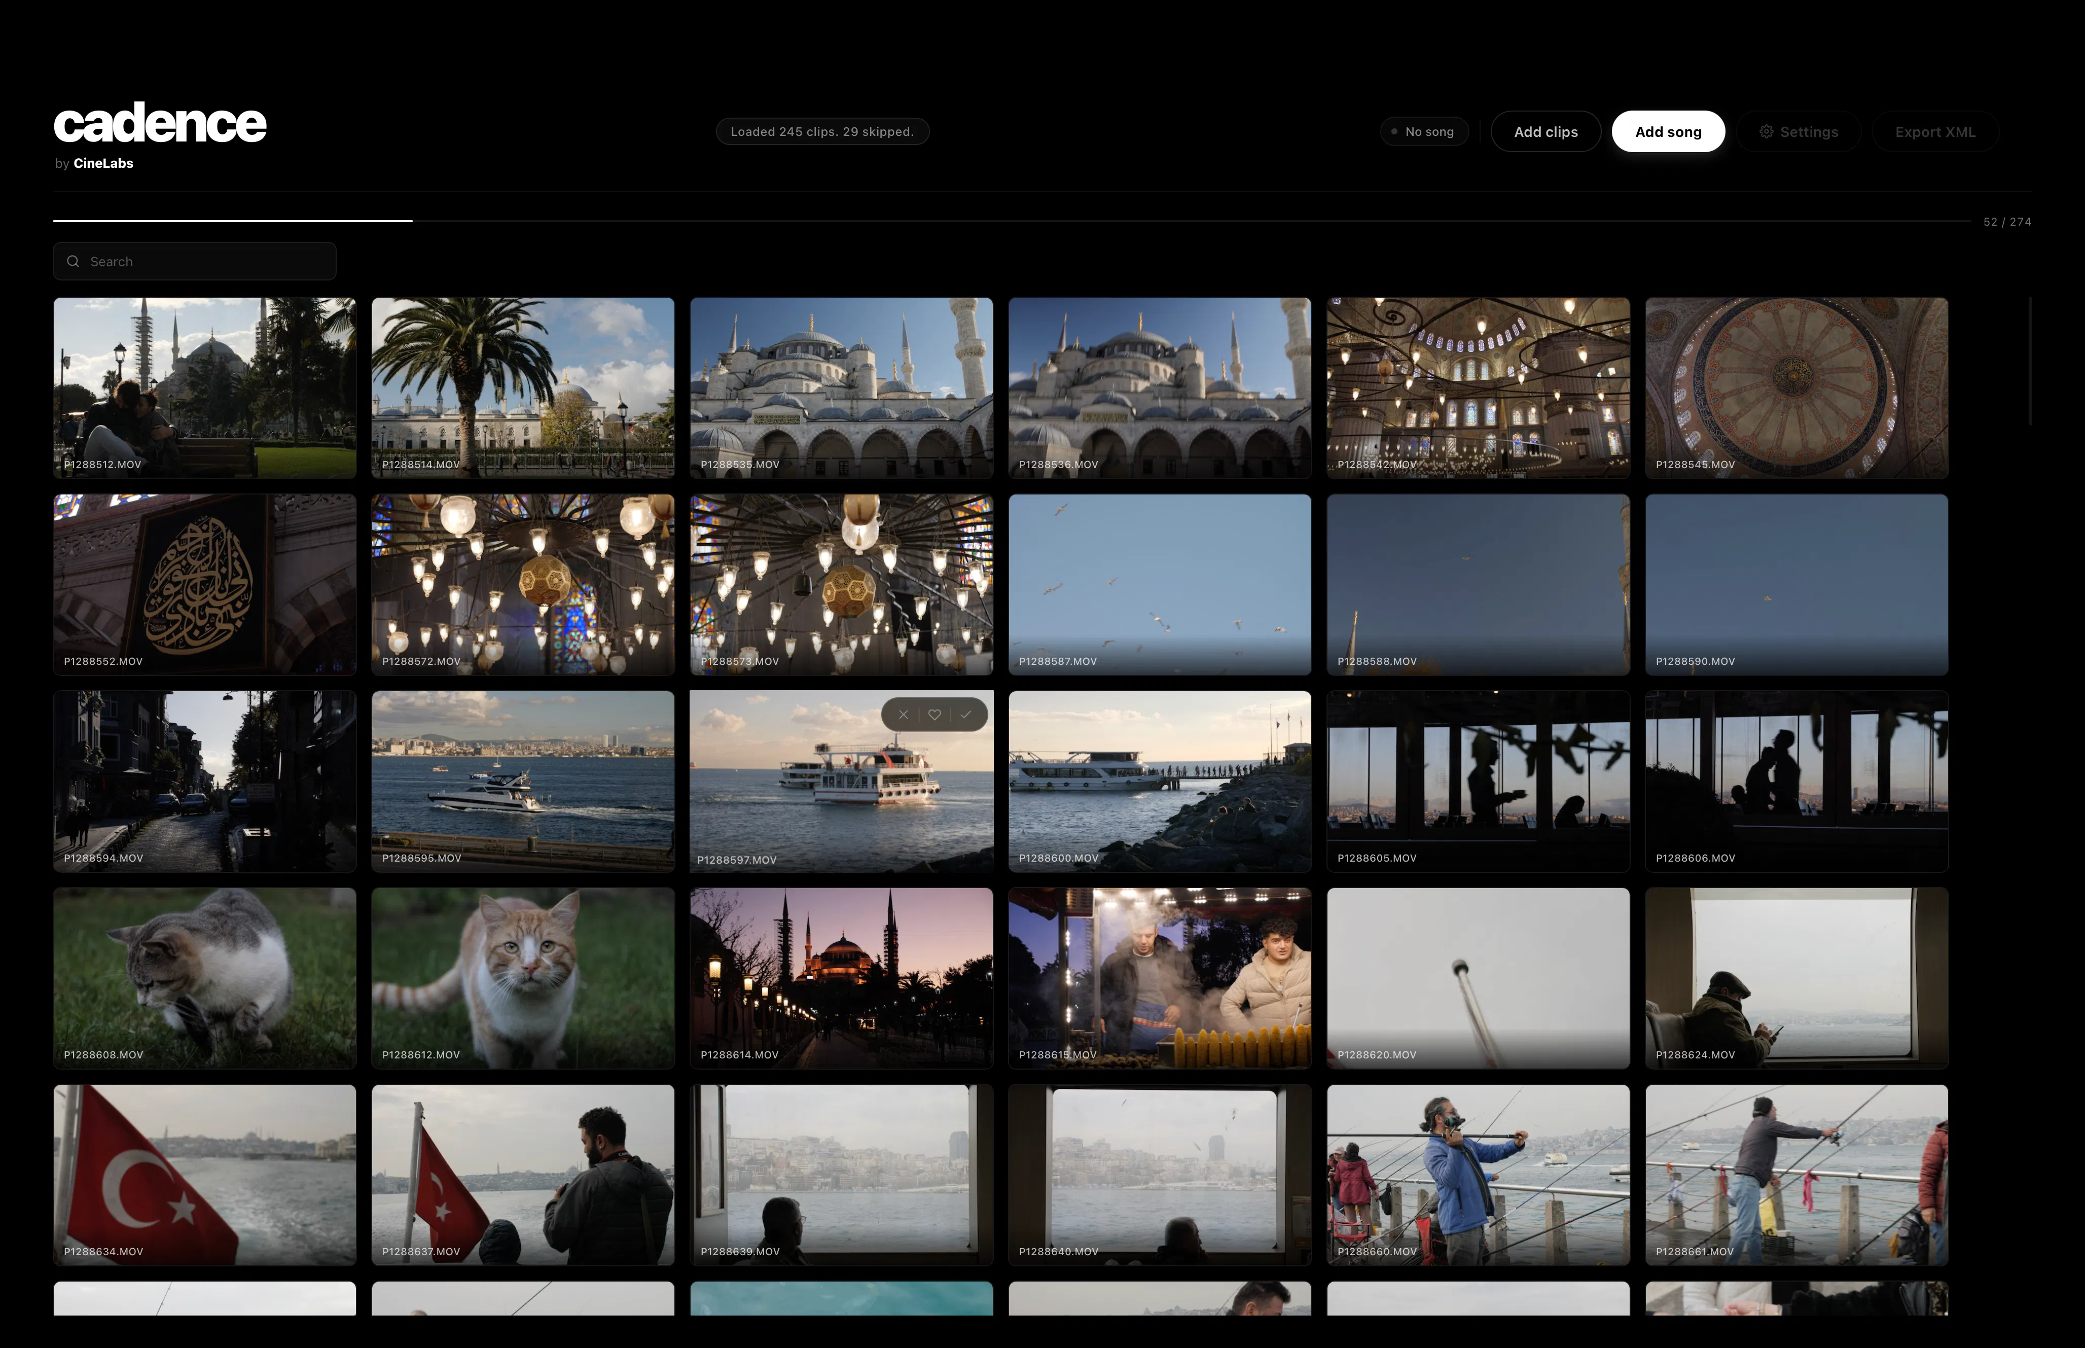2085x1348 pixels.
Task: Open gray cat clip P1288608.MOV
Action: (x=205, y=979)
